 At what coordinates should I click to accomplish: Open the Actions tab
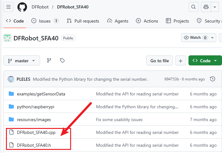tap(147, 21)
